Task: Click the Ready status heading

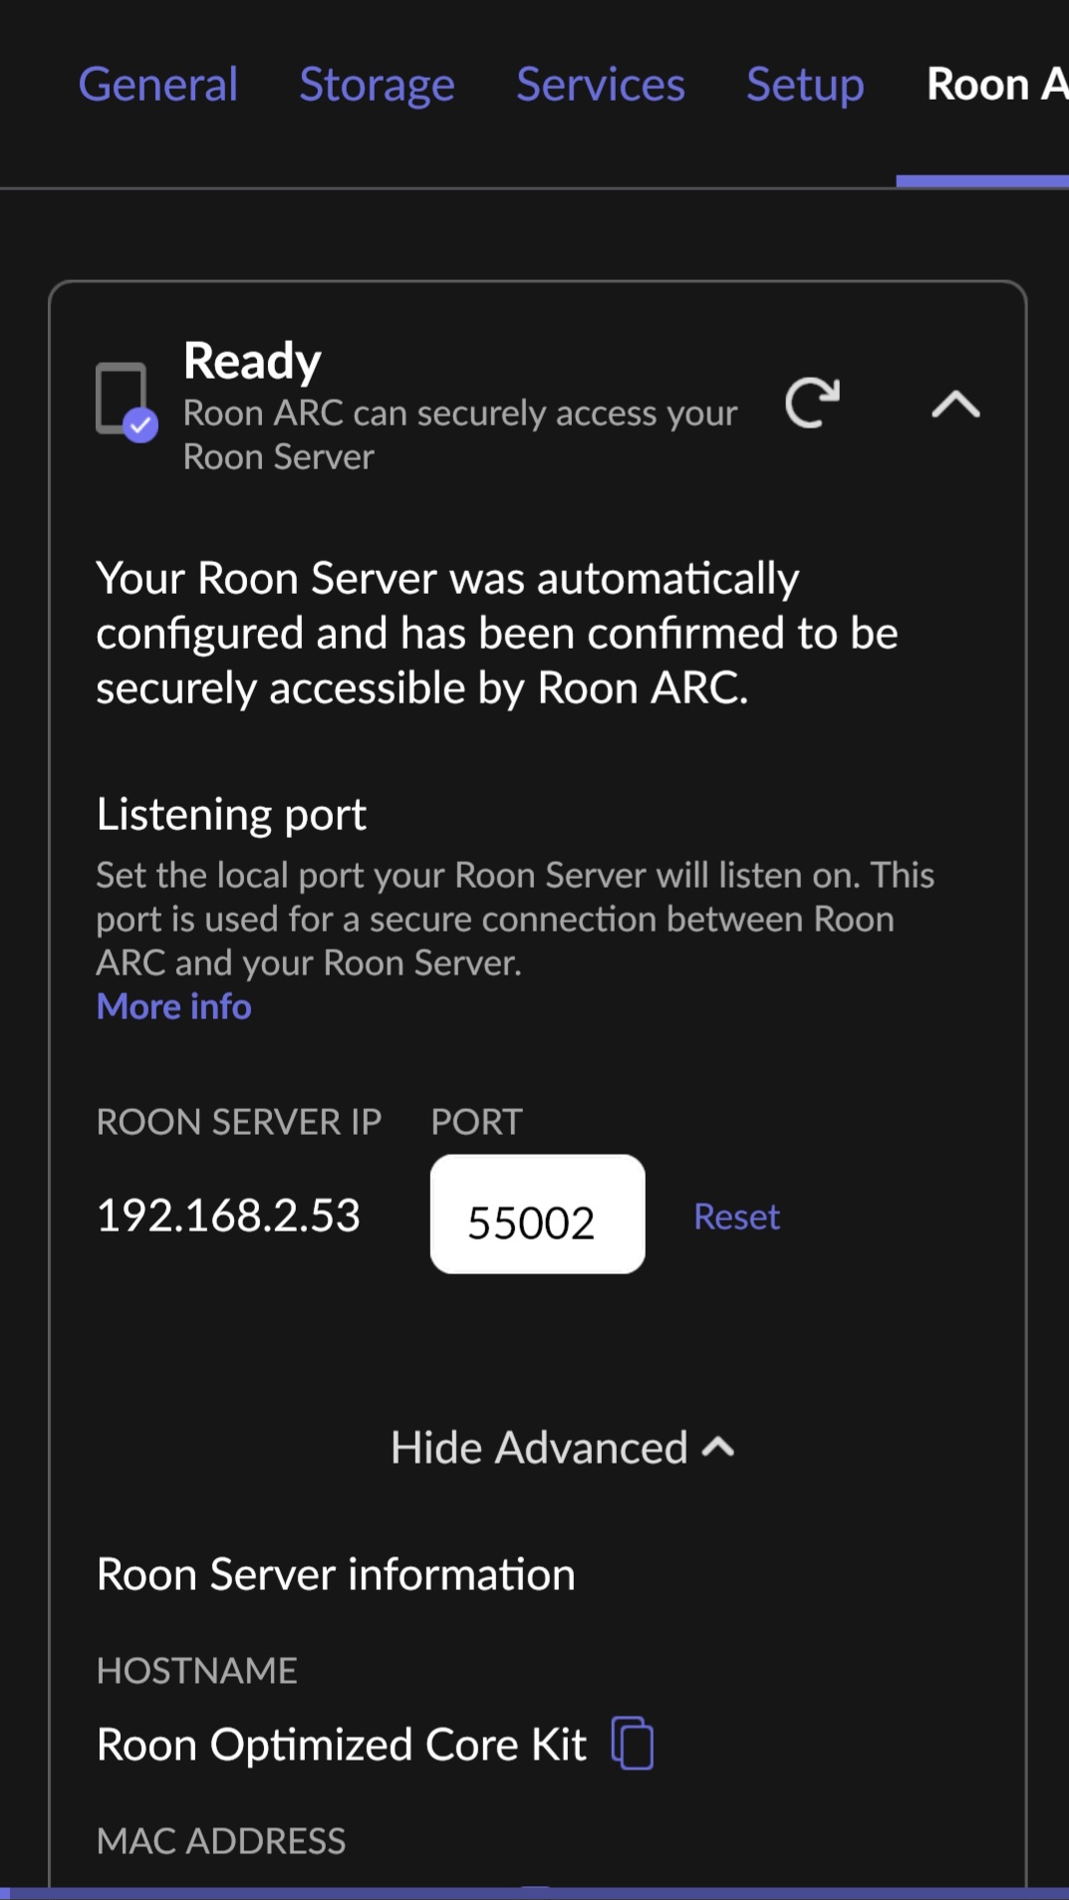Action: [x=252, y=362]
